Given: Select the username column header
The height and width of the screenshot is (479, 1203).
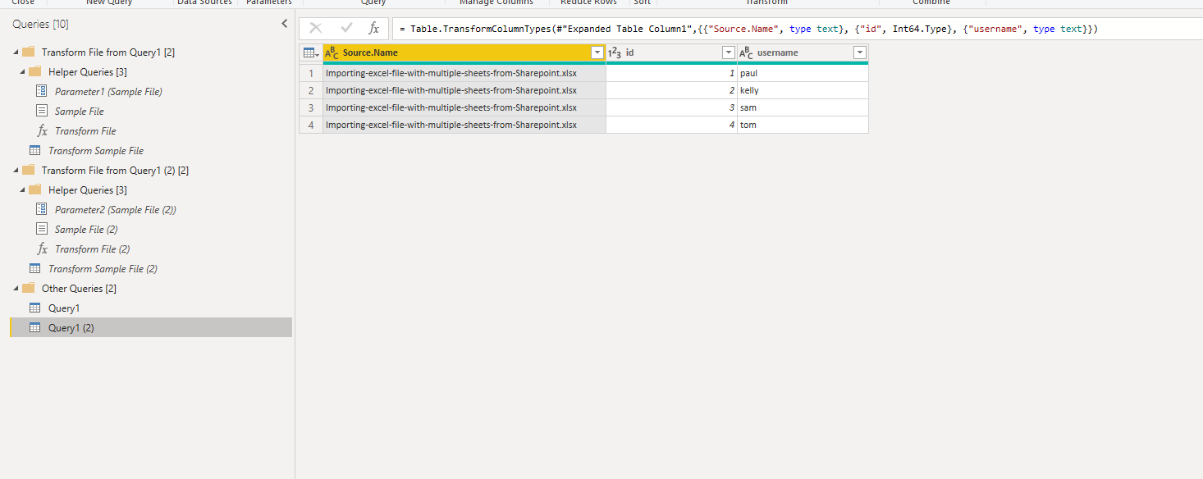Looking at the screenshot, I should [x=803, y=52].
